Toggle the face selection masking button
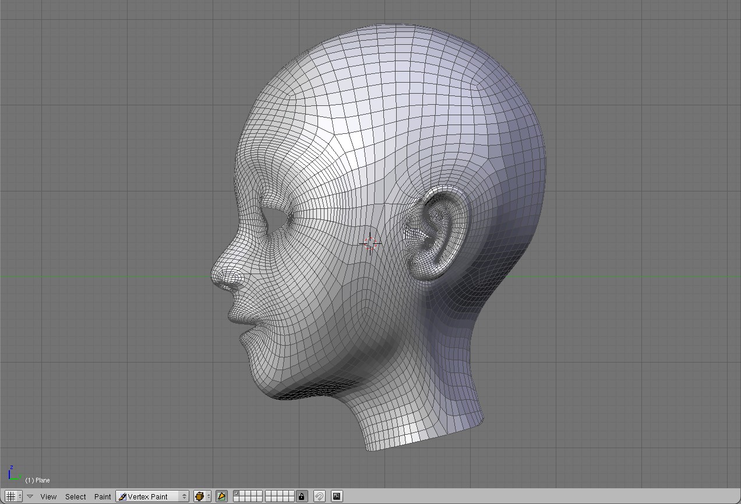Image resolution: width=741 pixels, height=504 pixels. coord(221,496)
